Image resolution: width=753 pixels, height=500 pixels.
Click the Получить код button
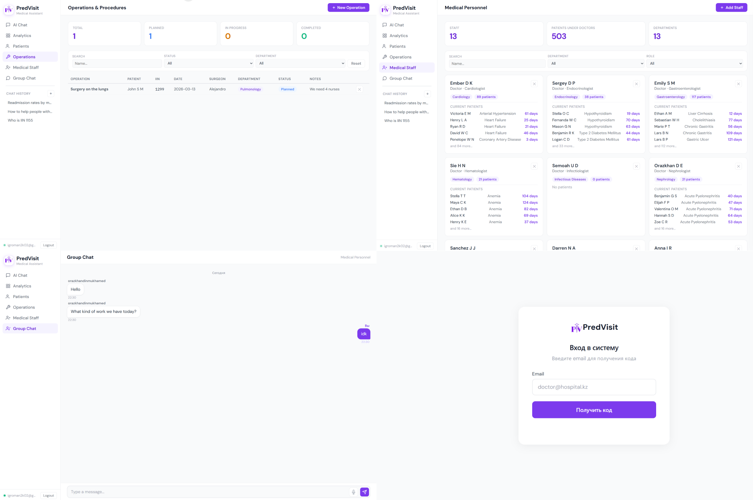tap(594, 410)
